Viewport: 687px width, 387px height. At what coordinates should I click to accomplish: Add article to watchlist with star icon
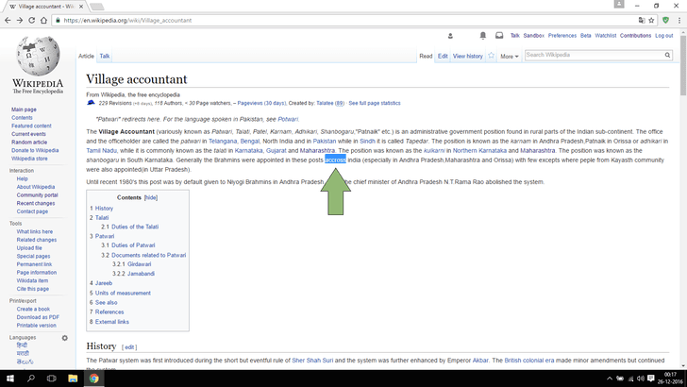point(491,56)
